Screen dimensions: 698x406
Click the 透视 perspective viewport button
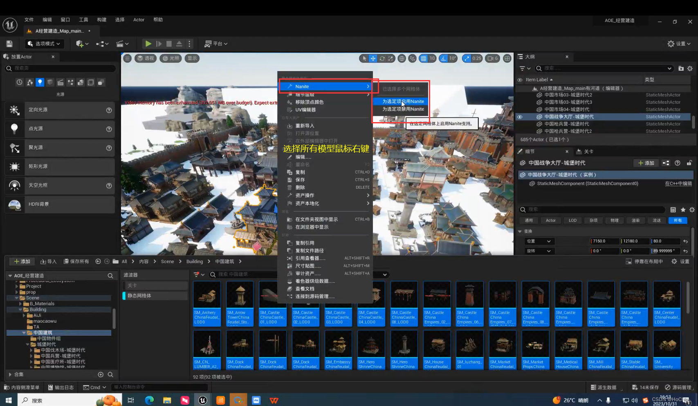[145, 58]
